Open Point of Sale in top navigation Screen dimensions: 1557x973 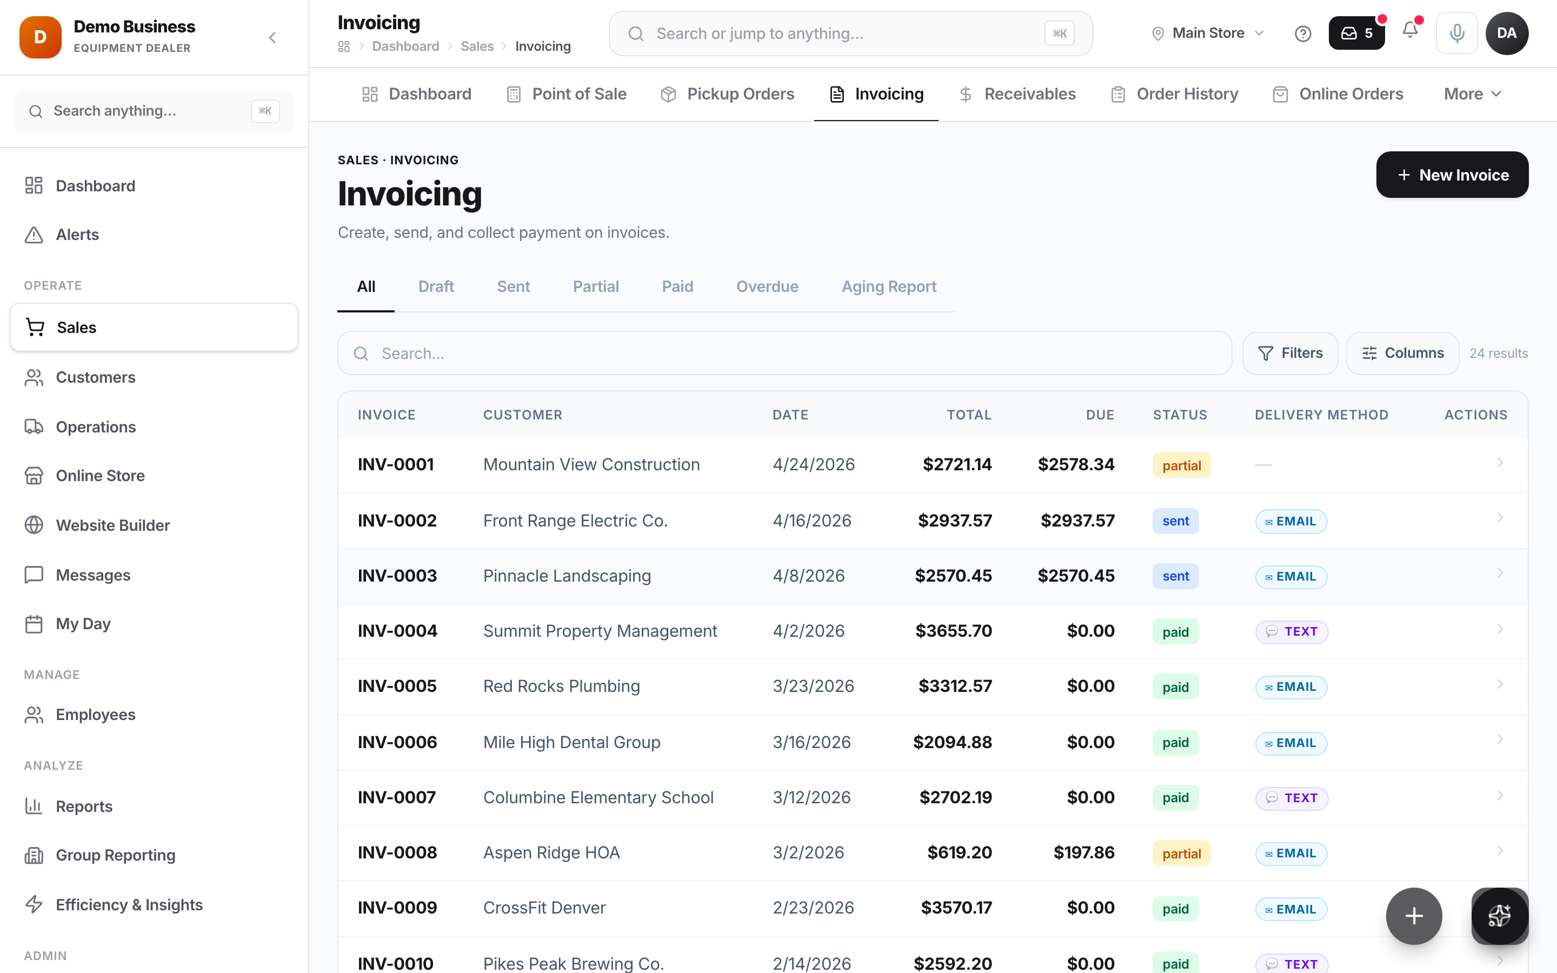[x=566, y=94]
